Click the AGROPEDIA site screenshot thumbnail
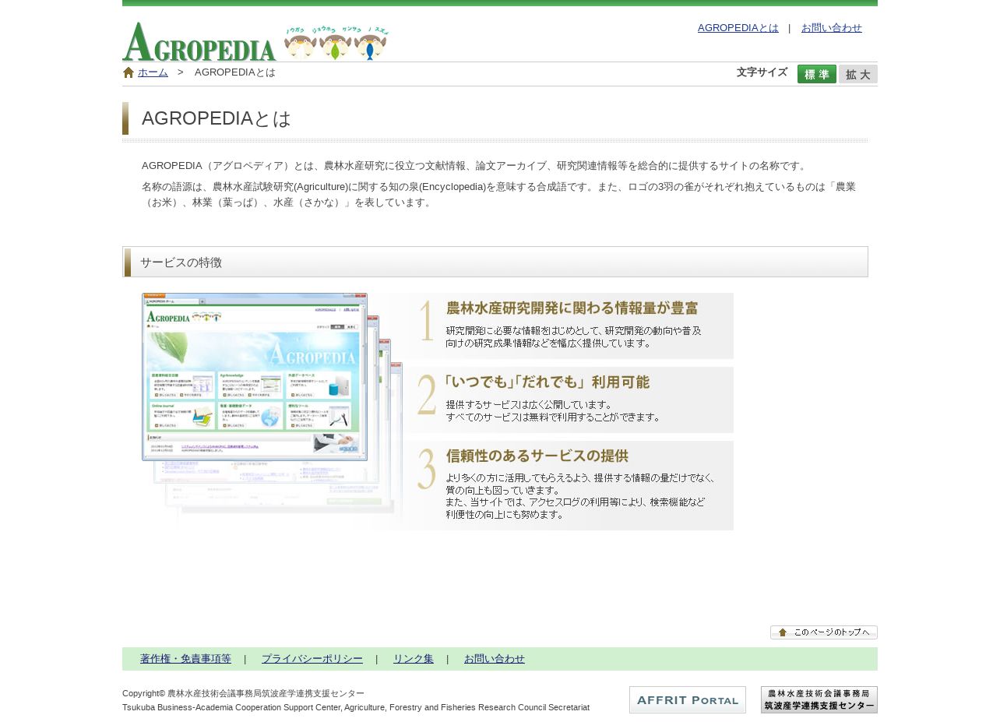Image resolution: width=1000 pixels, height=722 pixels. (x=255, y=377)
